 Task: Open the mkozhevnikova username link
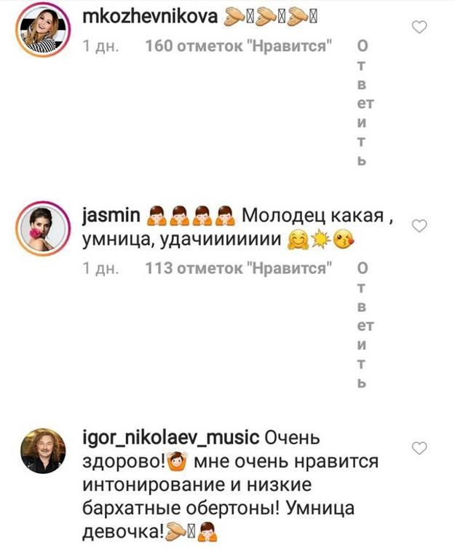pos(150,17)
